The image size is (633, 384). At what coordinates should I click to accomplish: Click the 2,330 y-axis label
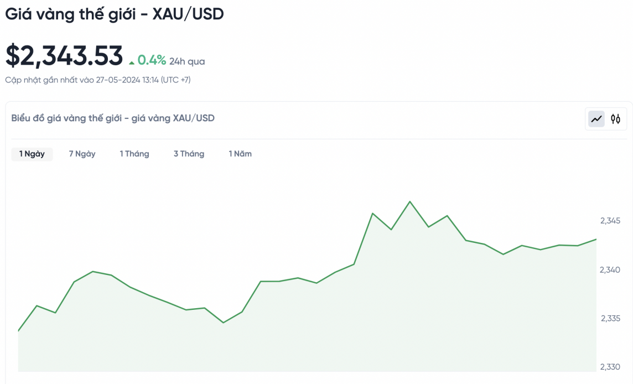click(610, 366)
